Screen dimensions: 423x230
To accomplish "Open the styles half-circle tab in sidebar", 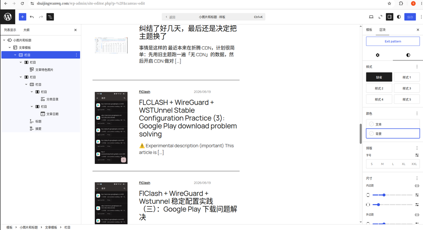I will [408, 55].
